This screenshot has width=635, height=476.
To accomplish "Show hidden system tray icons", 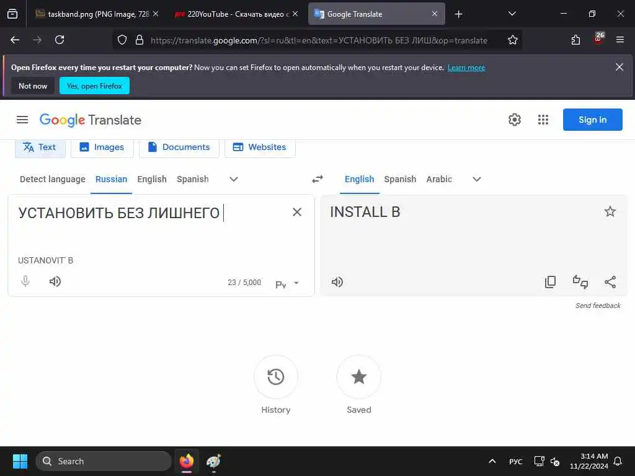I will 492,461.
